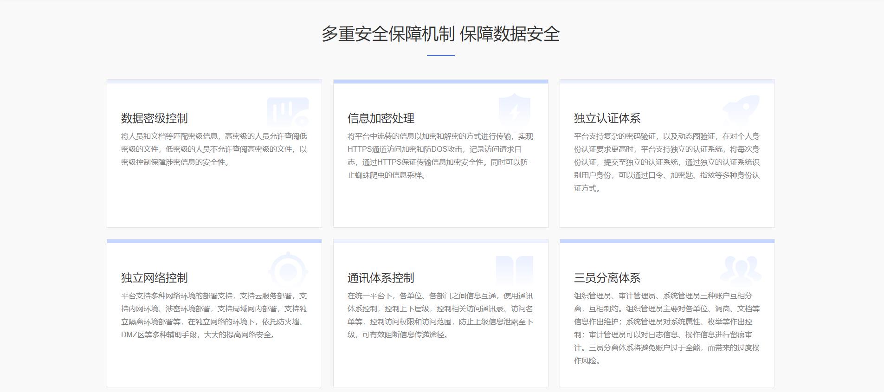Click the paragraph describing 三员分离体系 roles
Screen dimensions: 884x392
click(666, 328)
